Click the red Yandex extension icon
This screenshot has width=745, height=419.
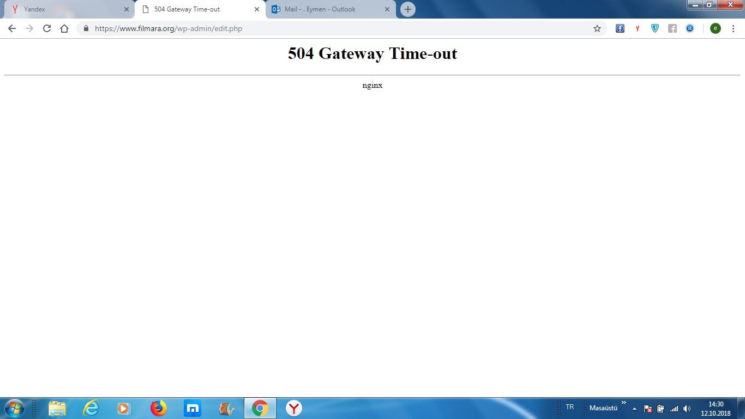(638, 28)
